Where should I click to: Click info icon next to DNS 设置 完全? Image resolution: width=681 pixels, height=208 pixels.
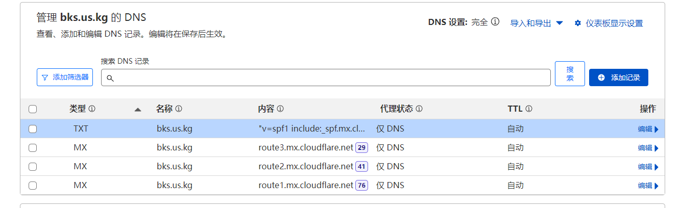[495, 22]
